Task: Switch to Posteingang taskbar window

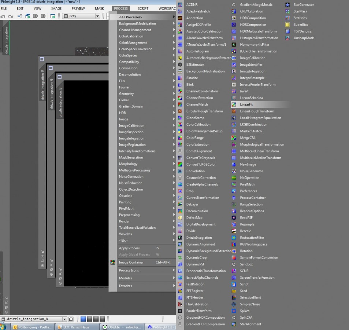Action: pos(33,327)
